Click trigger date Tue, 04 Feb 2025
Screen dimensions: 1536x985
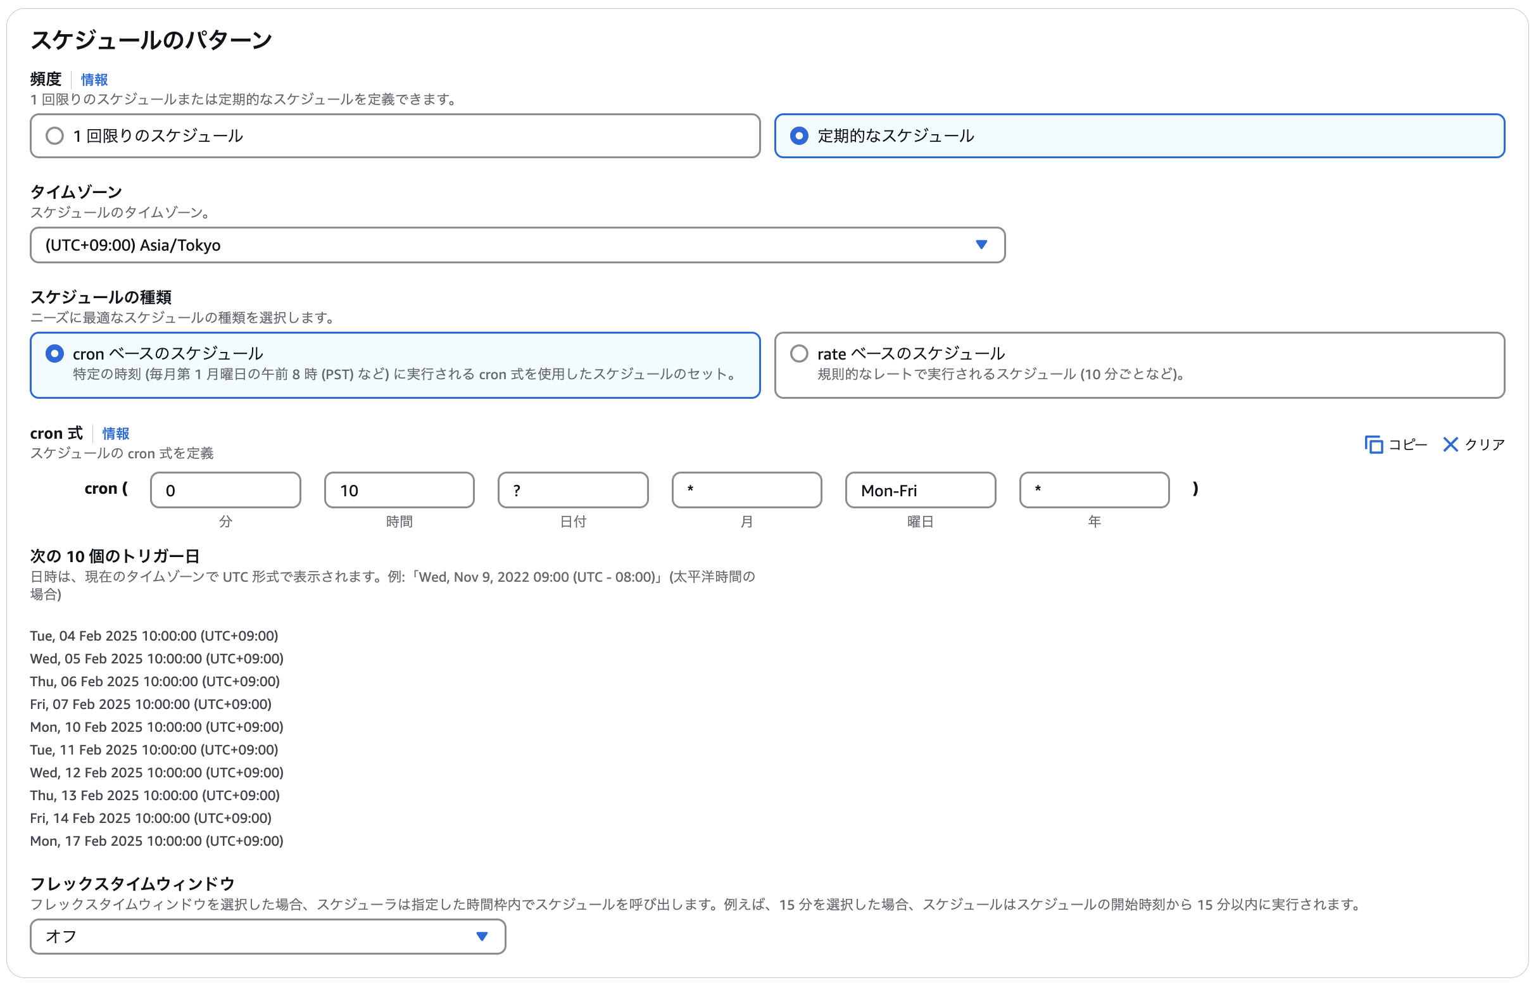[x=154, y=636]
